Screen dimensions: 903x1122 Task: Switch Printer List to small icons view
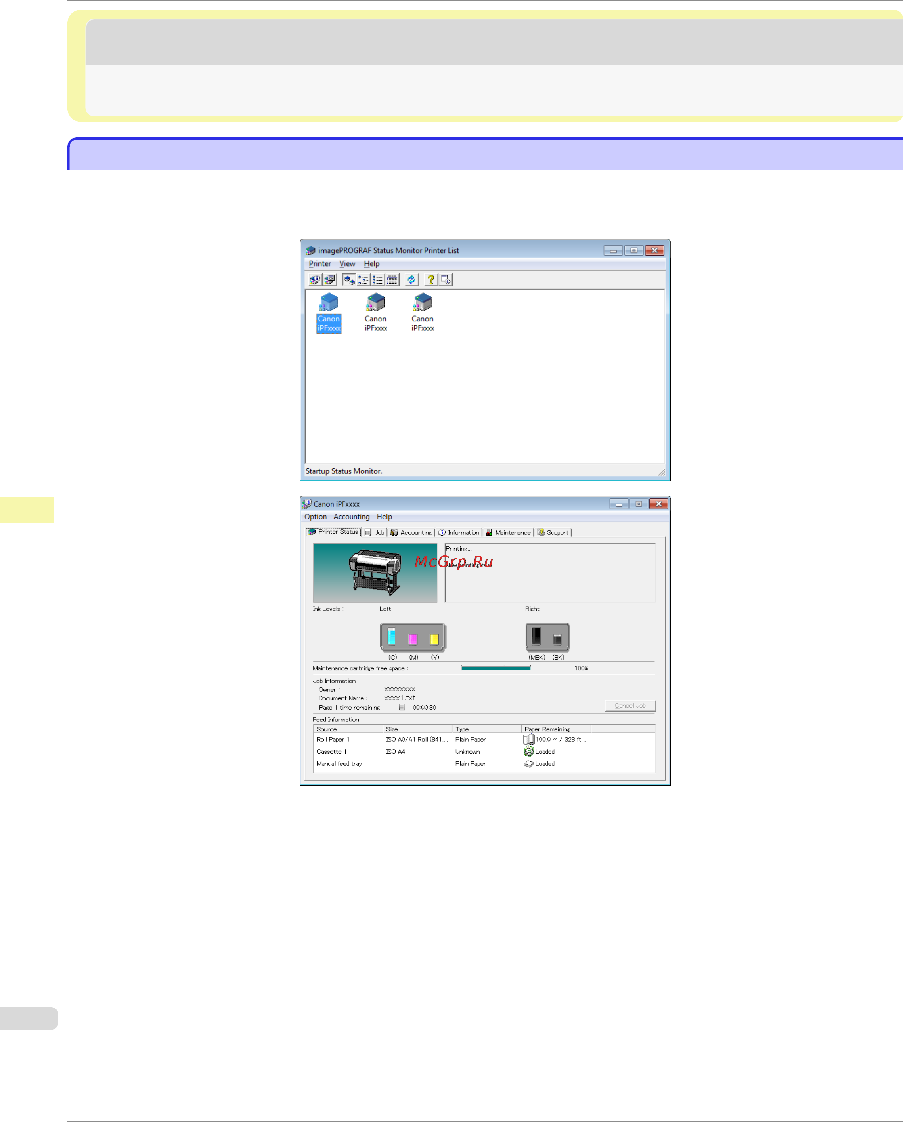click(363, 280)
